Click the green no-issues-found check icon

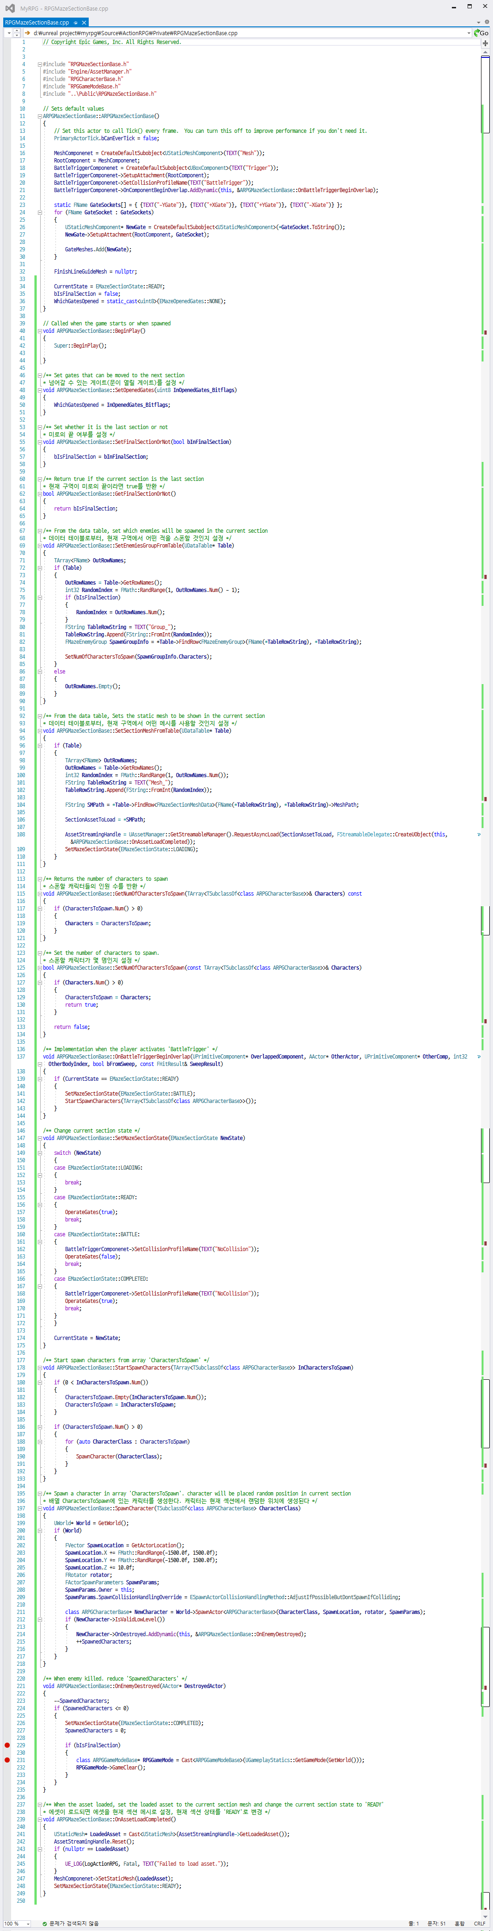click(x=45, y=1924)
